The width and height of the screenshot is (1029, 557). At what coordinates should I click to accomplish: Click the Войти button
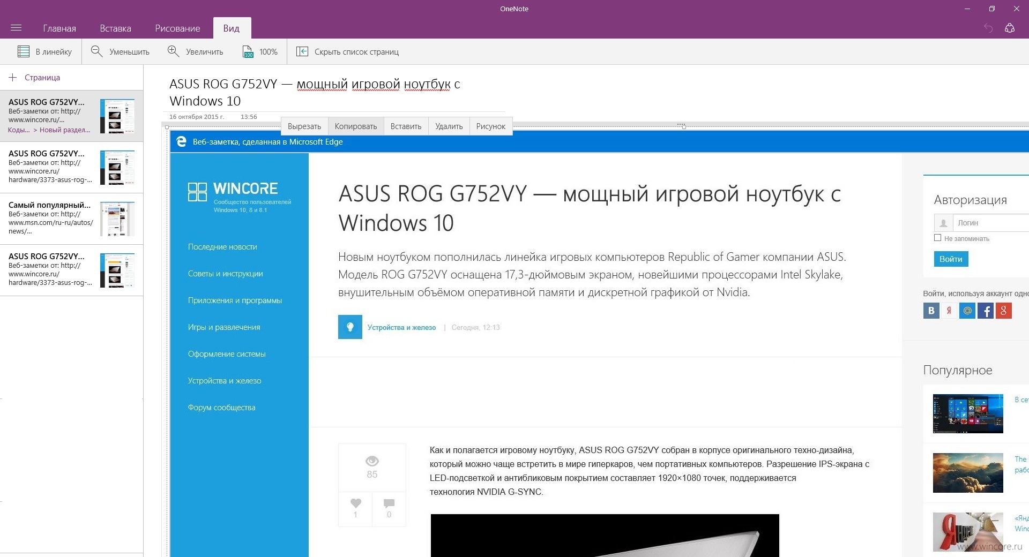[951, 259]
